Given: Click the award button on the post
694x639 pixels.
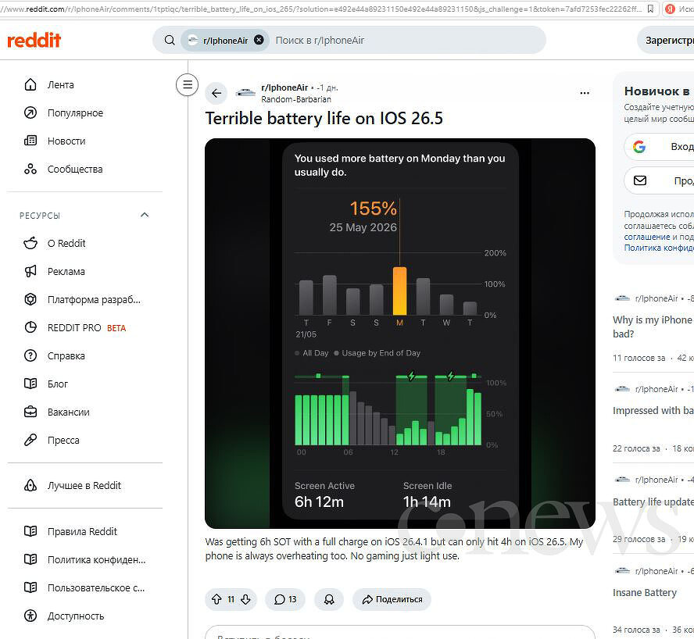Looking at the screenshot, I should pyautogui.click(x=329, y=599).
